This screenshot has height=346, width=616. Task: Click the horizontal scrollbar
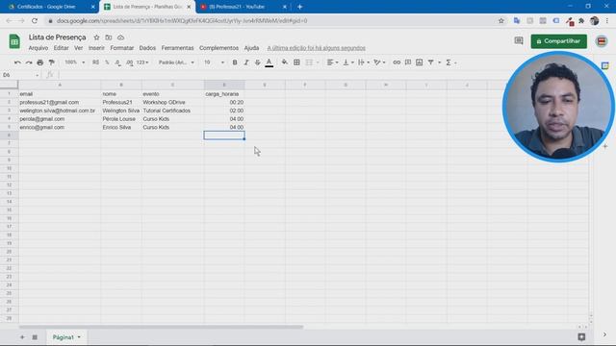(x=161, y=327)
